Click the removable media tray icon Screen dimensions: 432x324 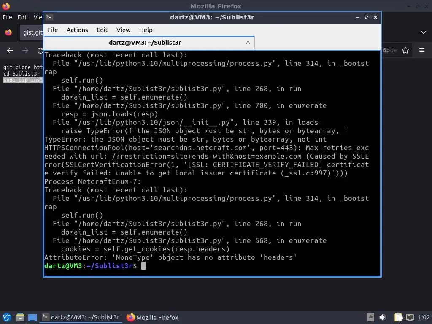[371, 317]
